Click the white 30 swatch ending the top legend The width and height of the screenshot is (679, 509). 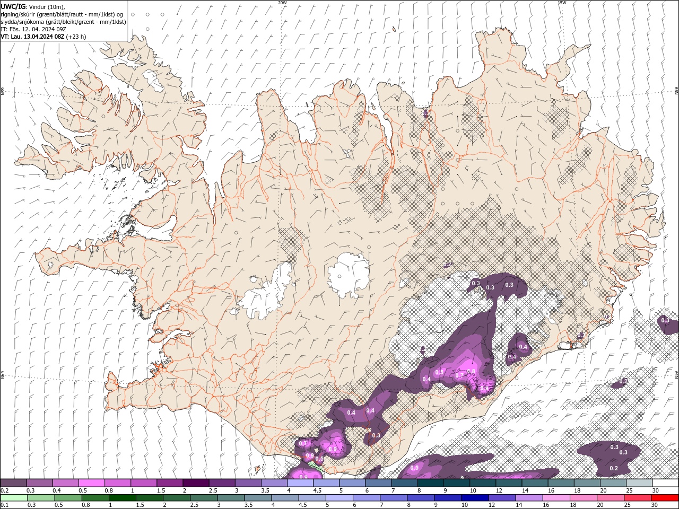tap(665, 483)
